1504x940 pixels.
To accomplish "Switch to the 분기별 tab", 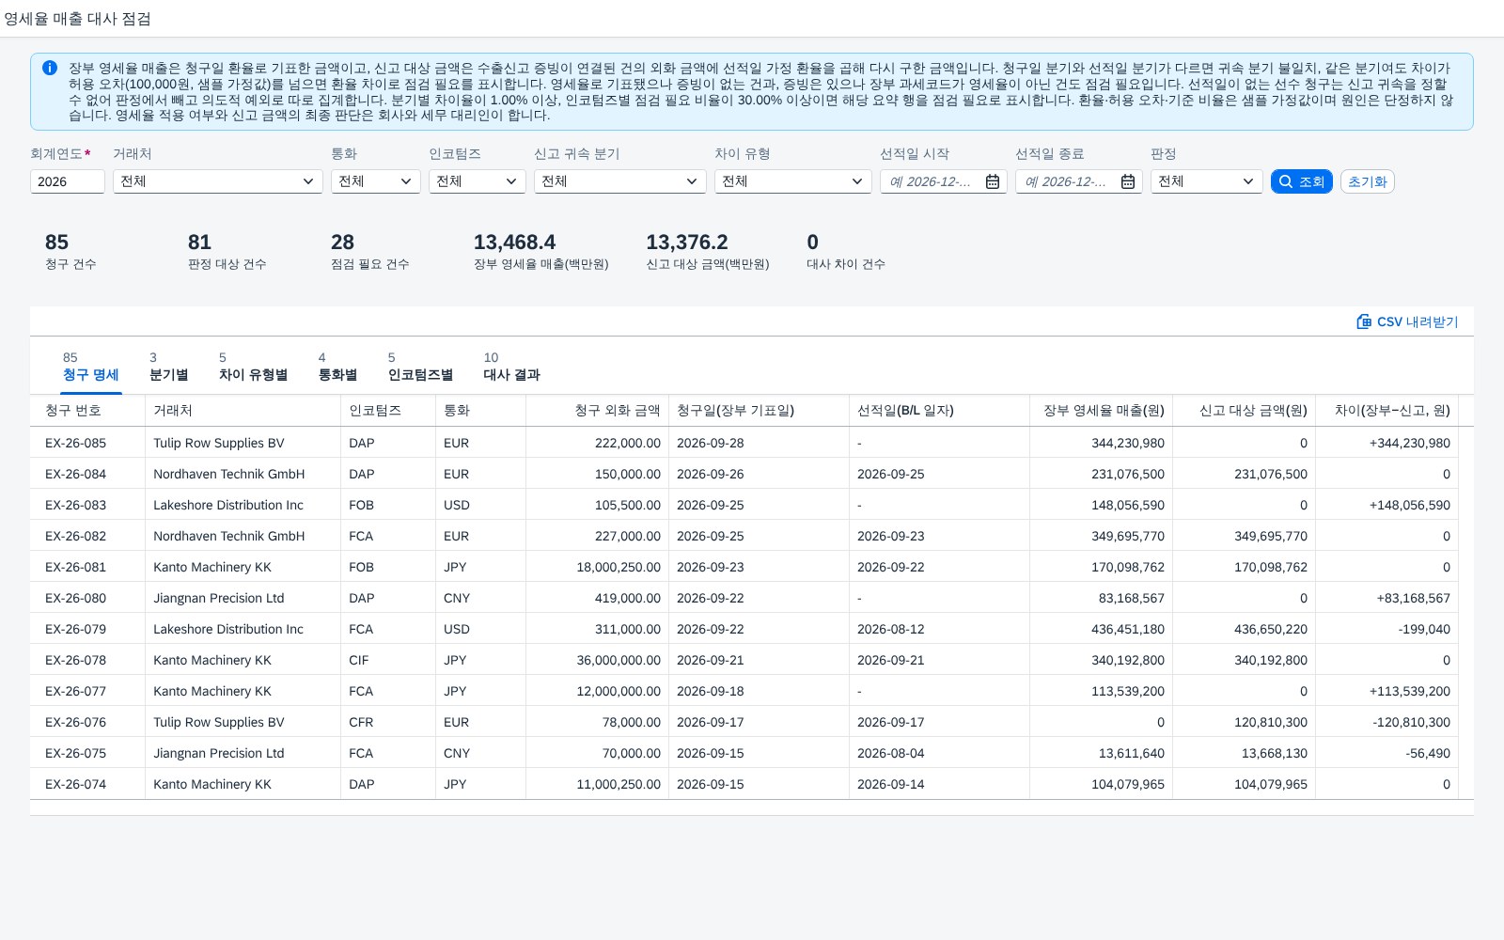I will 169,367.
